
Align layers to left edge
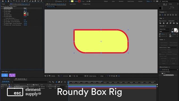coord(160,23)
